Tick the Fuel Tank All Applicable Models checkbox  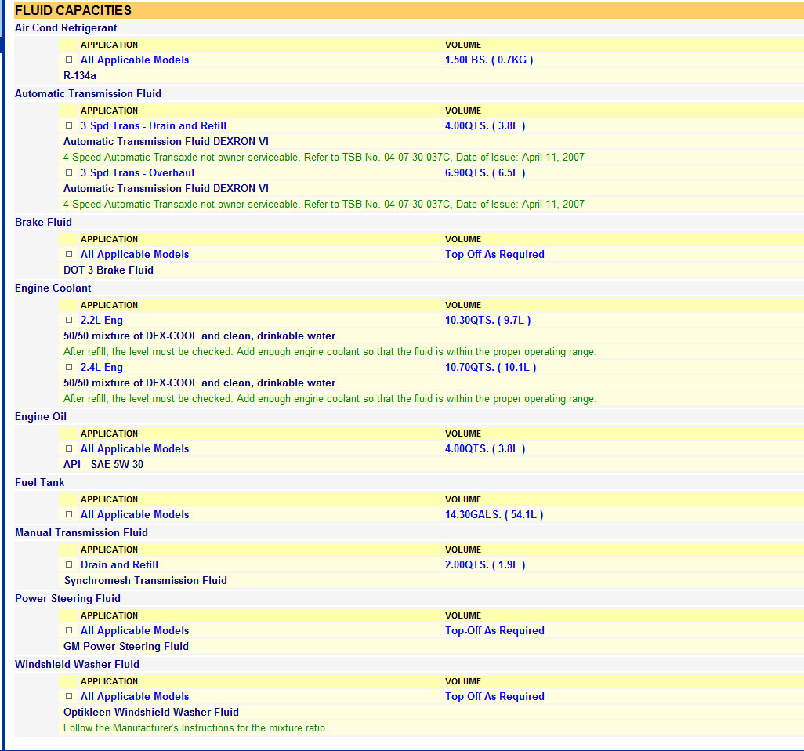[x=69, y=515]
